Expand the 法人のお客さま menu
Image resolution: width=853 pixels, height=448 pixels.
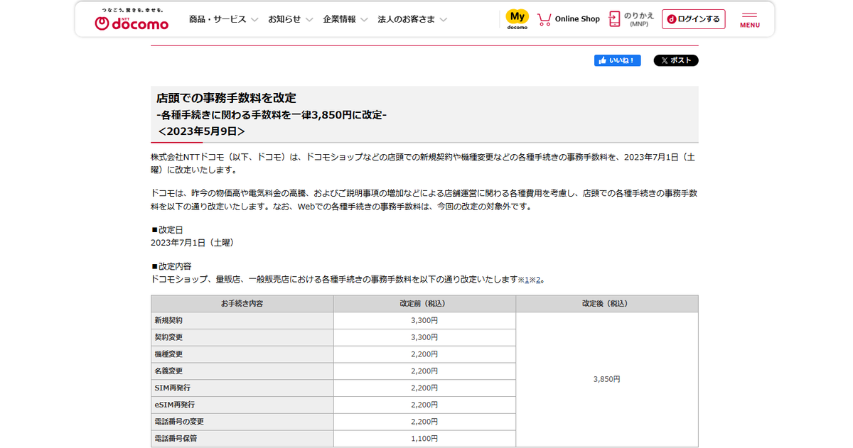[x=412, y=19]
